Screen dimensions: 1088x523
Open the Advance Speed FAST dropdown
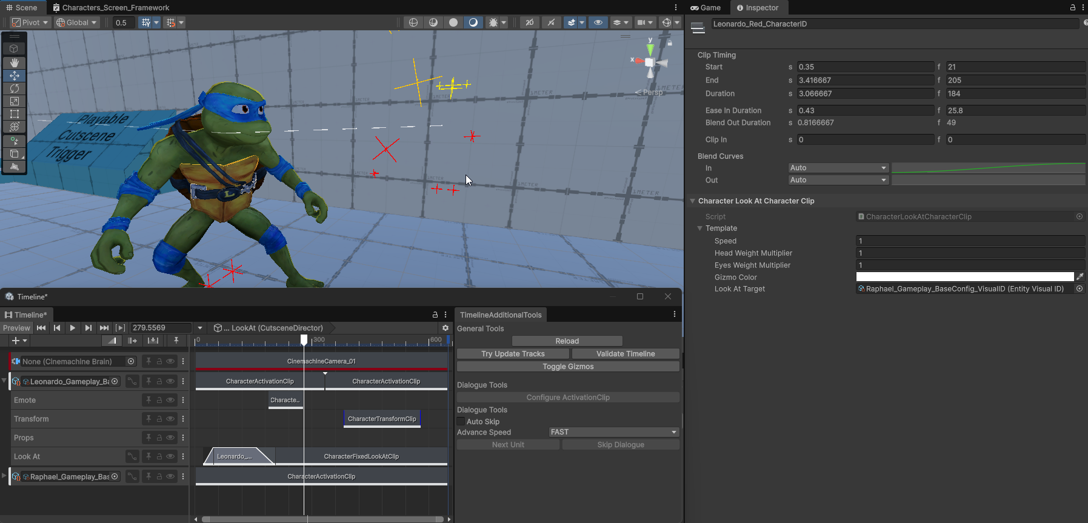click(613, 432)
